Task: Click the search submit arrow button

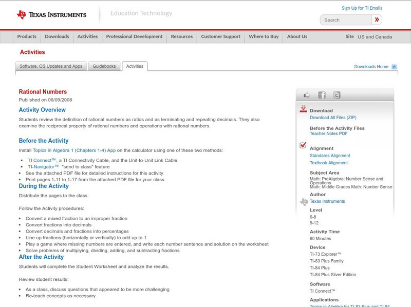Action: [377, 20]
